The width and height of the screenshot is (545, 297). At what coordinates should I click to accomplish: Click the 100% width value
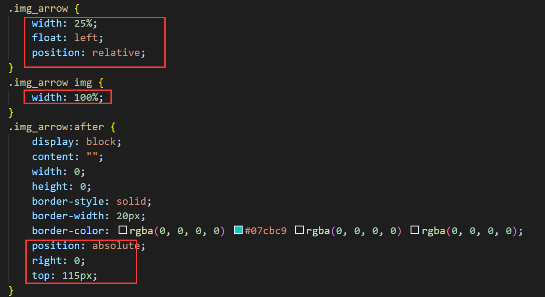coord(86,97)
